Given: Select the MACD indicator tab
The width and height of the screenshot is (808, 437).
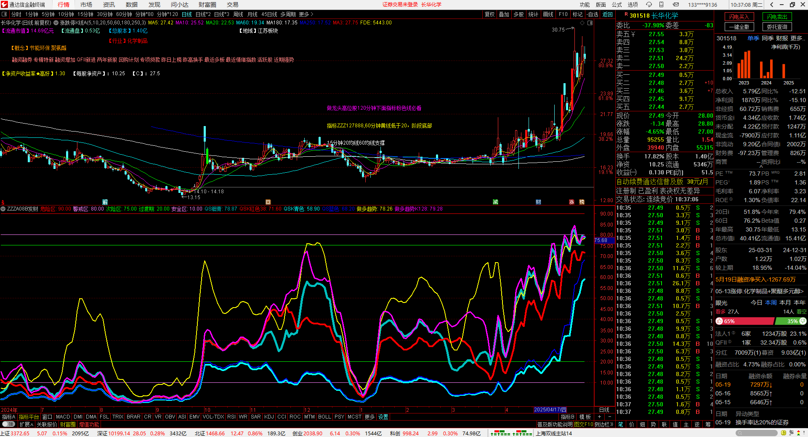Looking at the screenshot, I should click(x=63, y=417).
